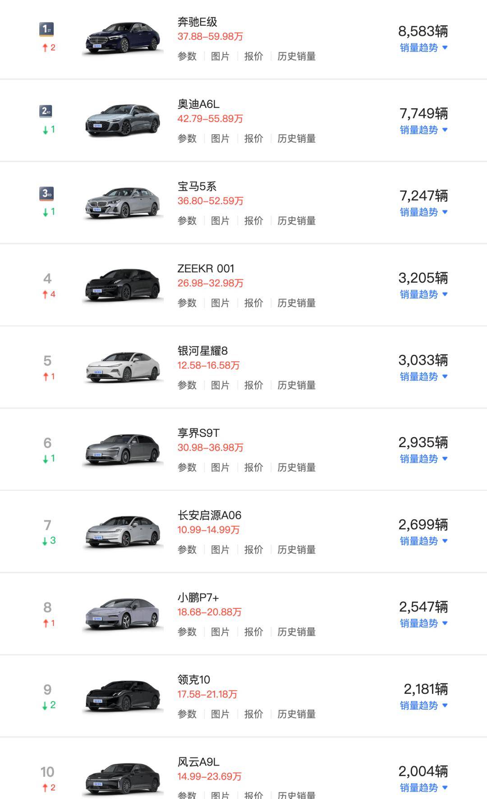Open the 风云A9L model name
The height and width of the screenshot is (799, 487).
[198, 762]
